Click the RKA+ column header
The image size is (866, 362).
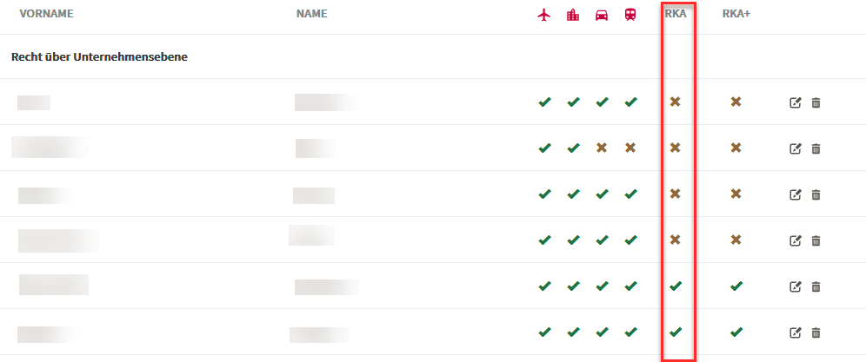(736, 14)
